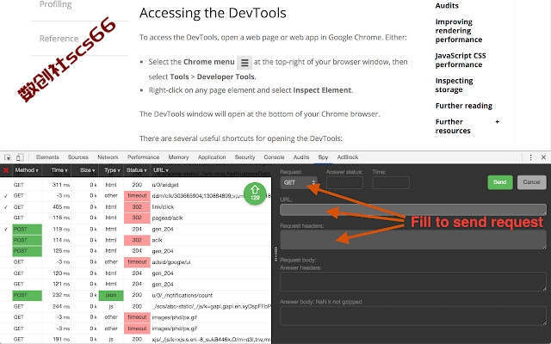Click the green Send button
551x344 pixels.
click(499, 182)
